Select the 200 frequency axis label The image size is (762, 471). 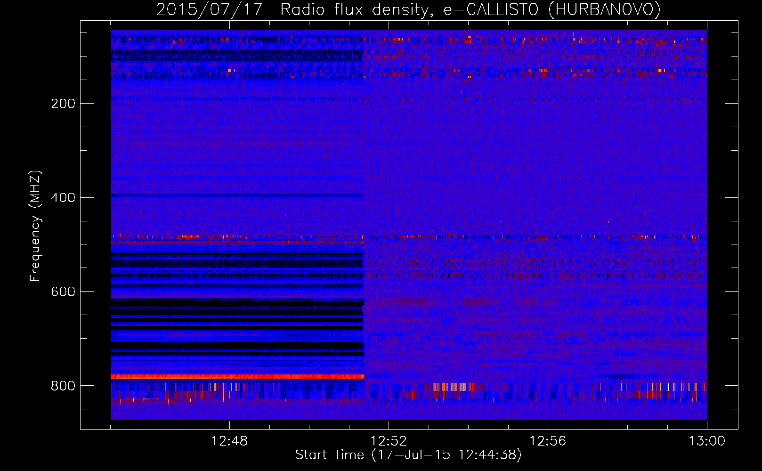click(63, 104)
